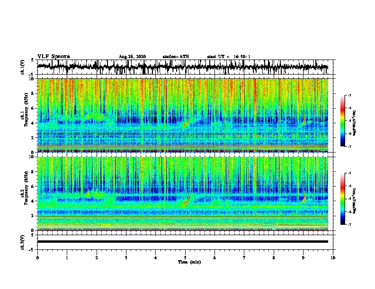
Task: Click the ch.1 voltage waveform trace
Action: [182, 67]
